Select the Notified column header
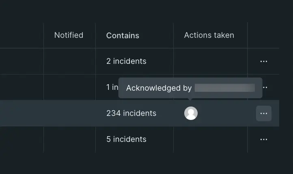Screen dimensions: 293x174 point(69,35)
